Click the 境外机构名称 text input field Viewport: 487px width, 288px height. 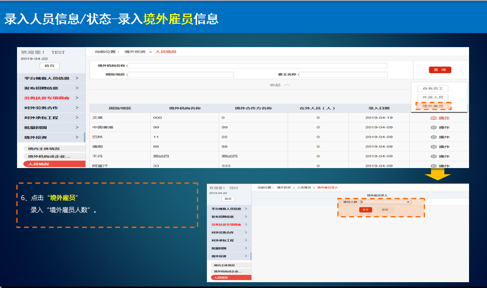click(x=257, y=66)
